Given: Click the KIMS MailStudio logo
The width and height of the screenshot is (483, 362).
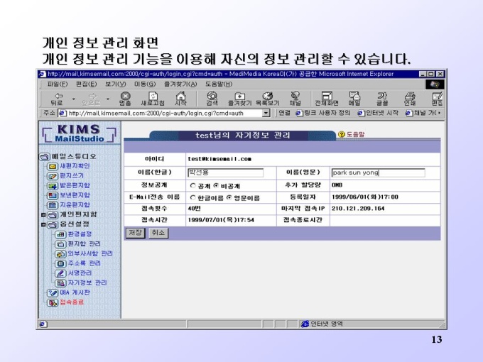Looking at the screenshot, I should click(79, 133).
